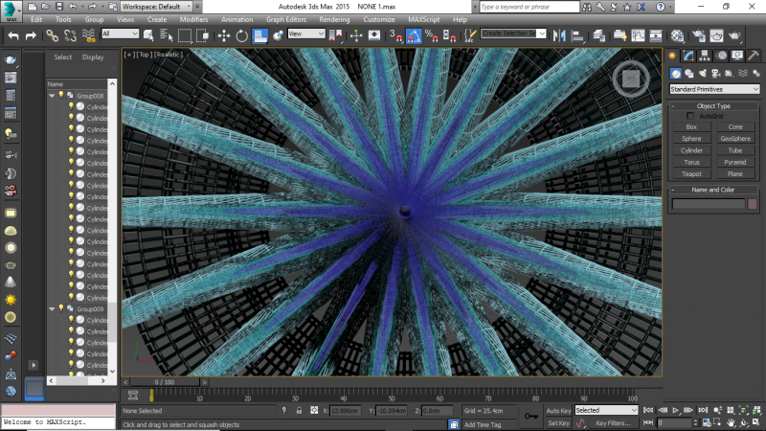Image resolution: width=766 pixels, height=431 pixels.
Task: Toggle Auto Key animation mode
Action: pyautogui.click(x=558, y=411)
